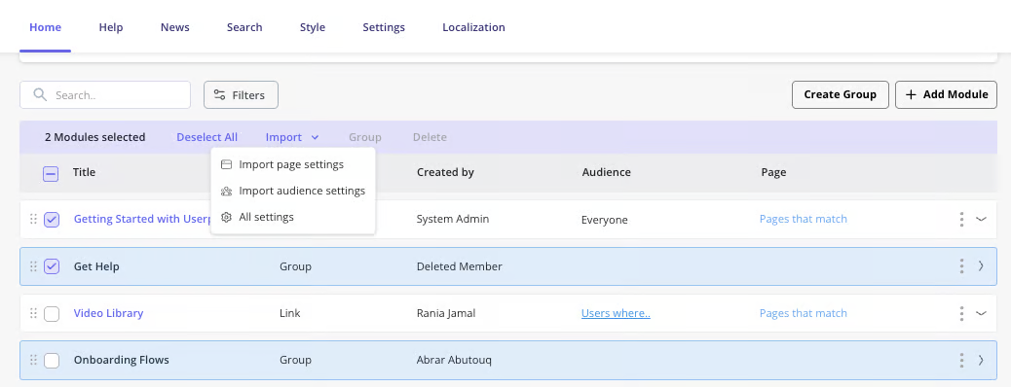This screenshot has height=387, width=1011.
Task: Choose Import audience settings
Action: click(293, 191)
